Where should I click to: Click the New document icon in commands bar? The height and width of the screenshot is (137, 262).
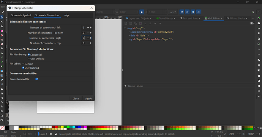click(x=259, y=18)
